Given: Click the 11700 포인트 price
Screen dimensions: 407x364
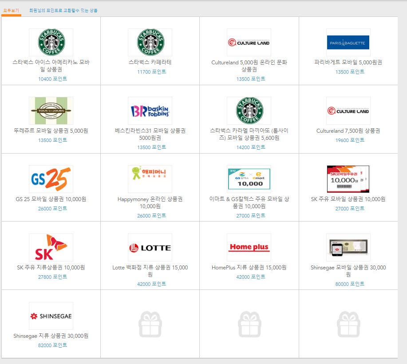Looking at the screenshot, I should coord(152,71).
